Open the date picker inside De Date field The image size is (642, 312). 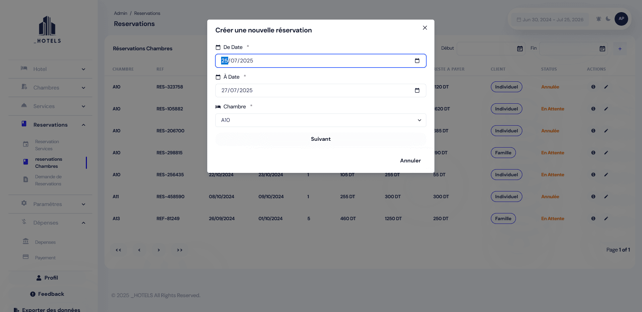pos(417,61)
